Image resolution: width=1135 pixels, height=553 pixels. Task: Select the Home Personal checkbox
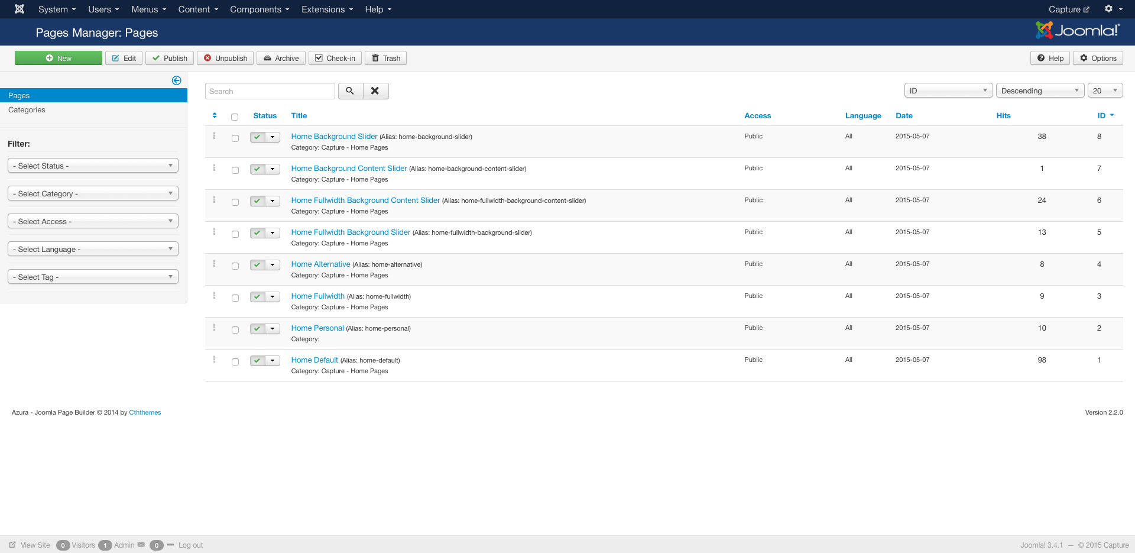(x=235, y=330)
